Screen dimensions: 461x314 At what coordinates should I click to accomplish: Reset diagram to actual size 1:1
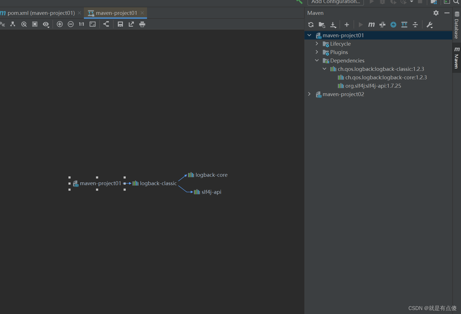tap(81, 24)
